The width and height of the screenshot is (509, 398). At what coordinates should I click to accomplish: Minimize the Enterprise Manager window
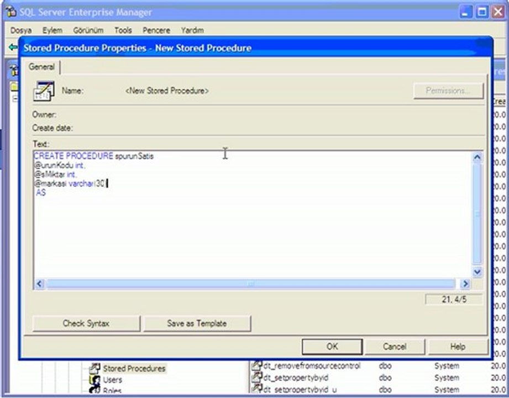coord(466,12)
